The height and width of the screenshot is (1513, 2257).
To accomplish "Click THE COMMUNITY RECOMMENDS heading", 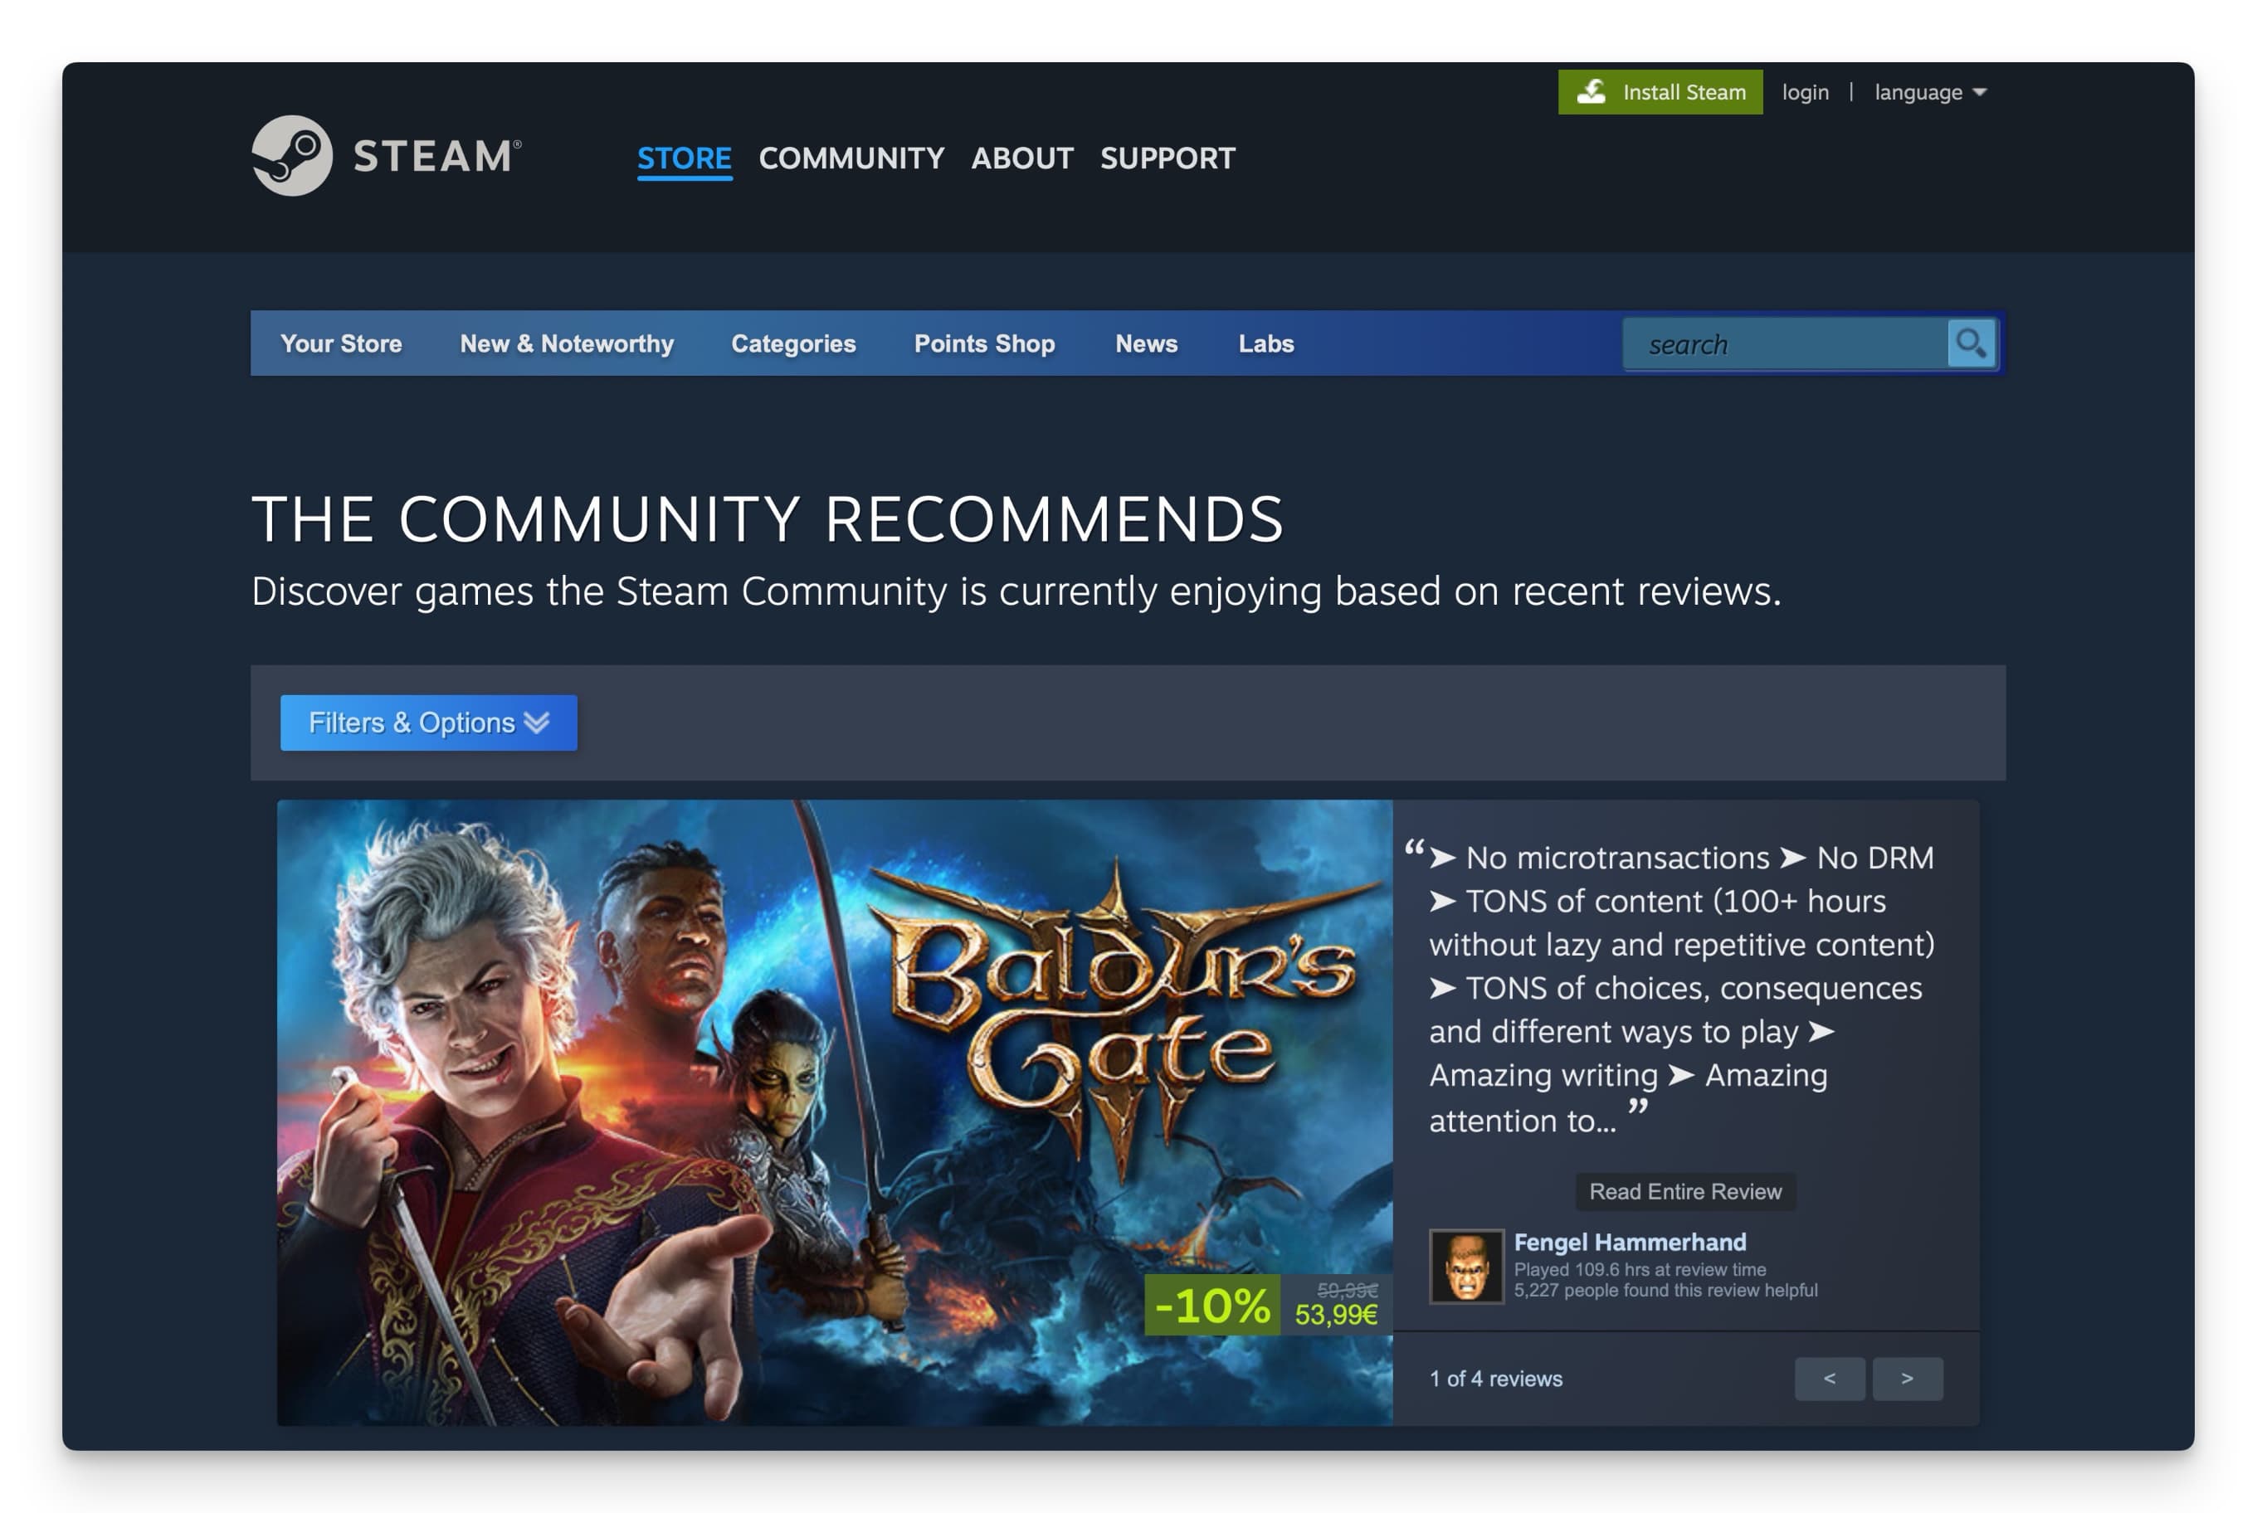I will 768,519.
